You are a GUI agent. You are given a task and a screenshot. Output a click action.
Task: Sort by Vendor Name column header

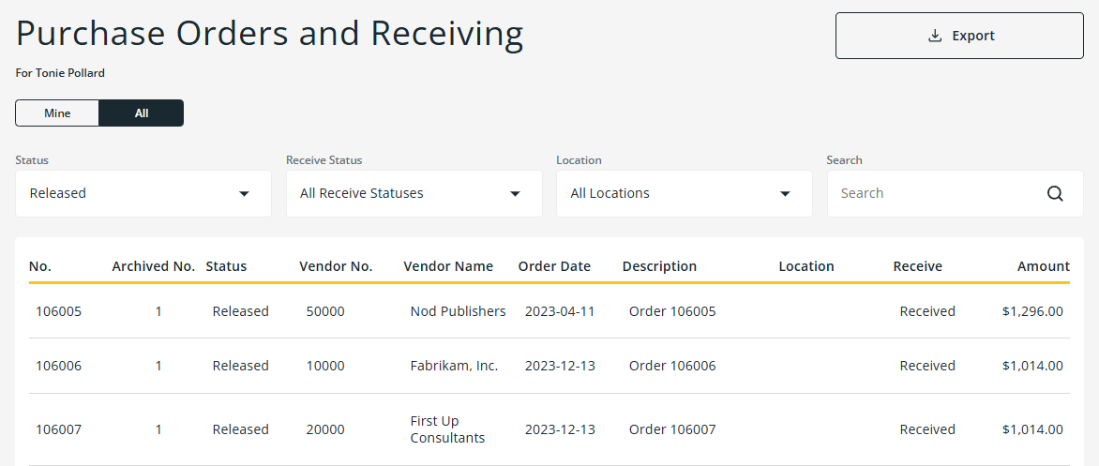(448, 266)
